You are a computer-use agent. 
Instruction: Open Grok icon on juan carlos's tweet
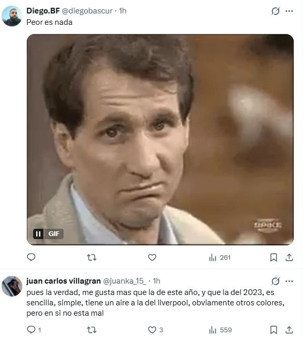pos(275,281)
